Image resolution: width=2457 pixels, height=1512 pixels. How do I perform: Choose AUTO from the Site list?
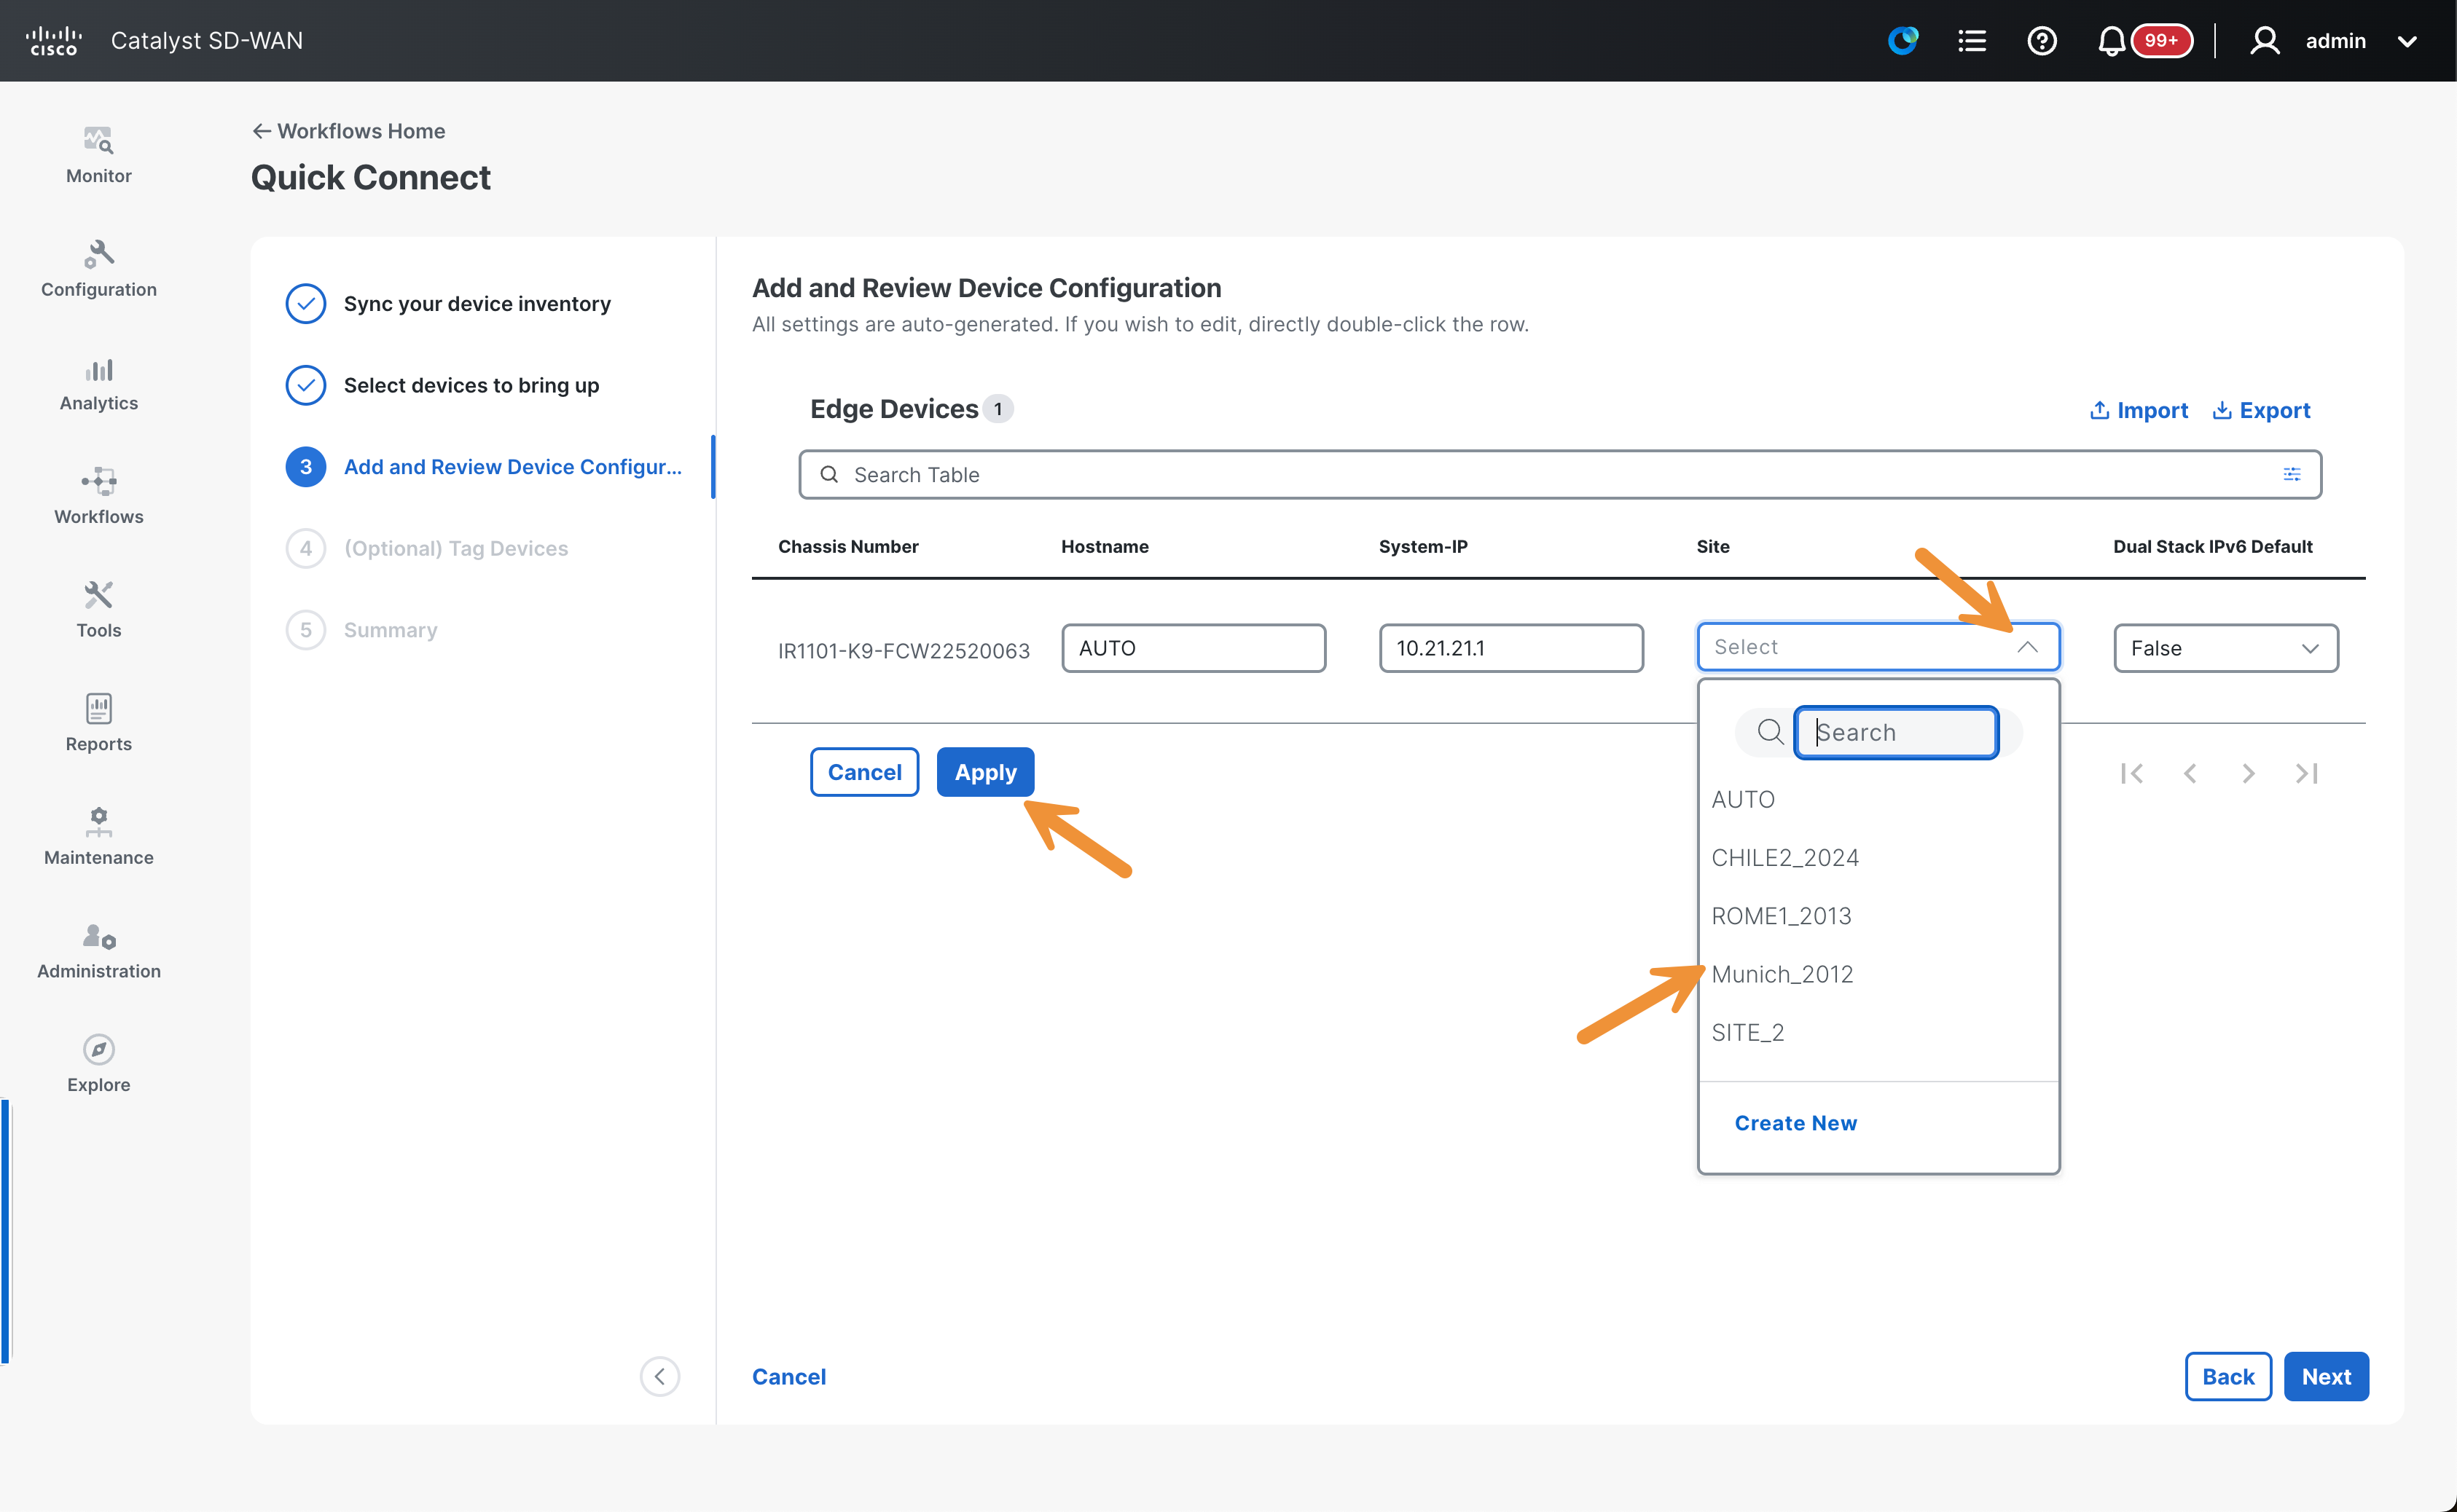coord(1743,799)
